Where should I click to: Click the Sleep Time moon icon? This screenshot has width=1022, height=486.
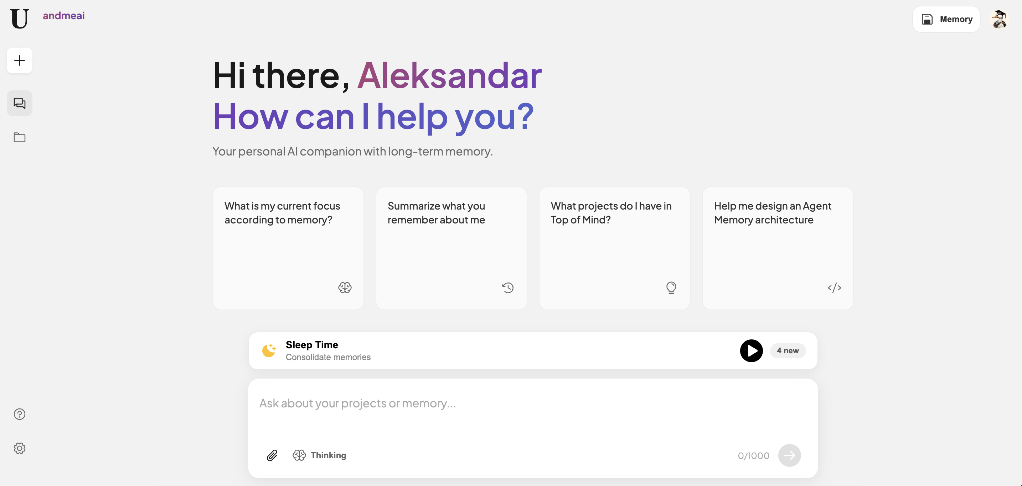click(269, 350)
